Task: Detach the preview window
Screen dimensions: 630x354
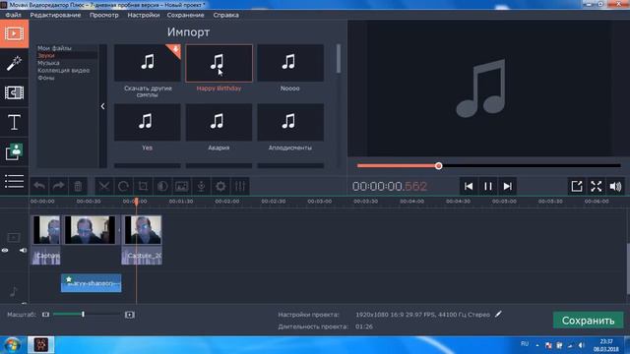Action: click(577, 186)
